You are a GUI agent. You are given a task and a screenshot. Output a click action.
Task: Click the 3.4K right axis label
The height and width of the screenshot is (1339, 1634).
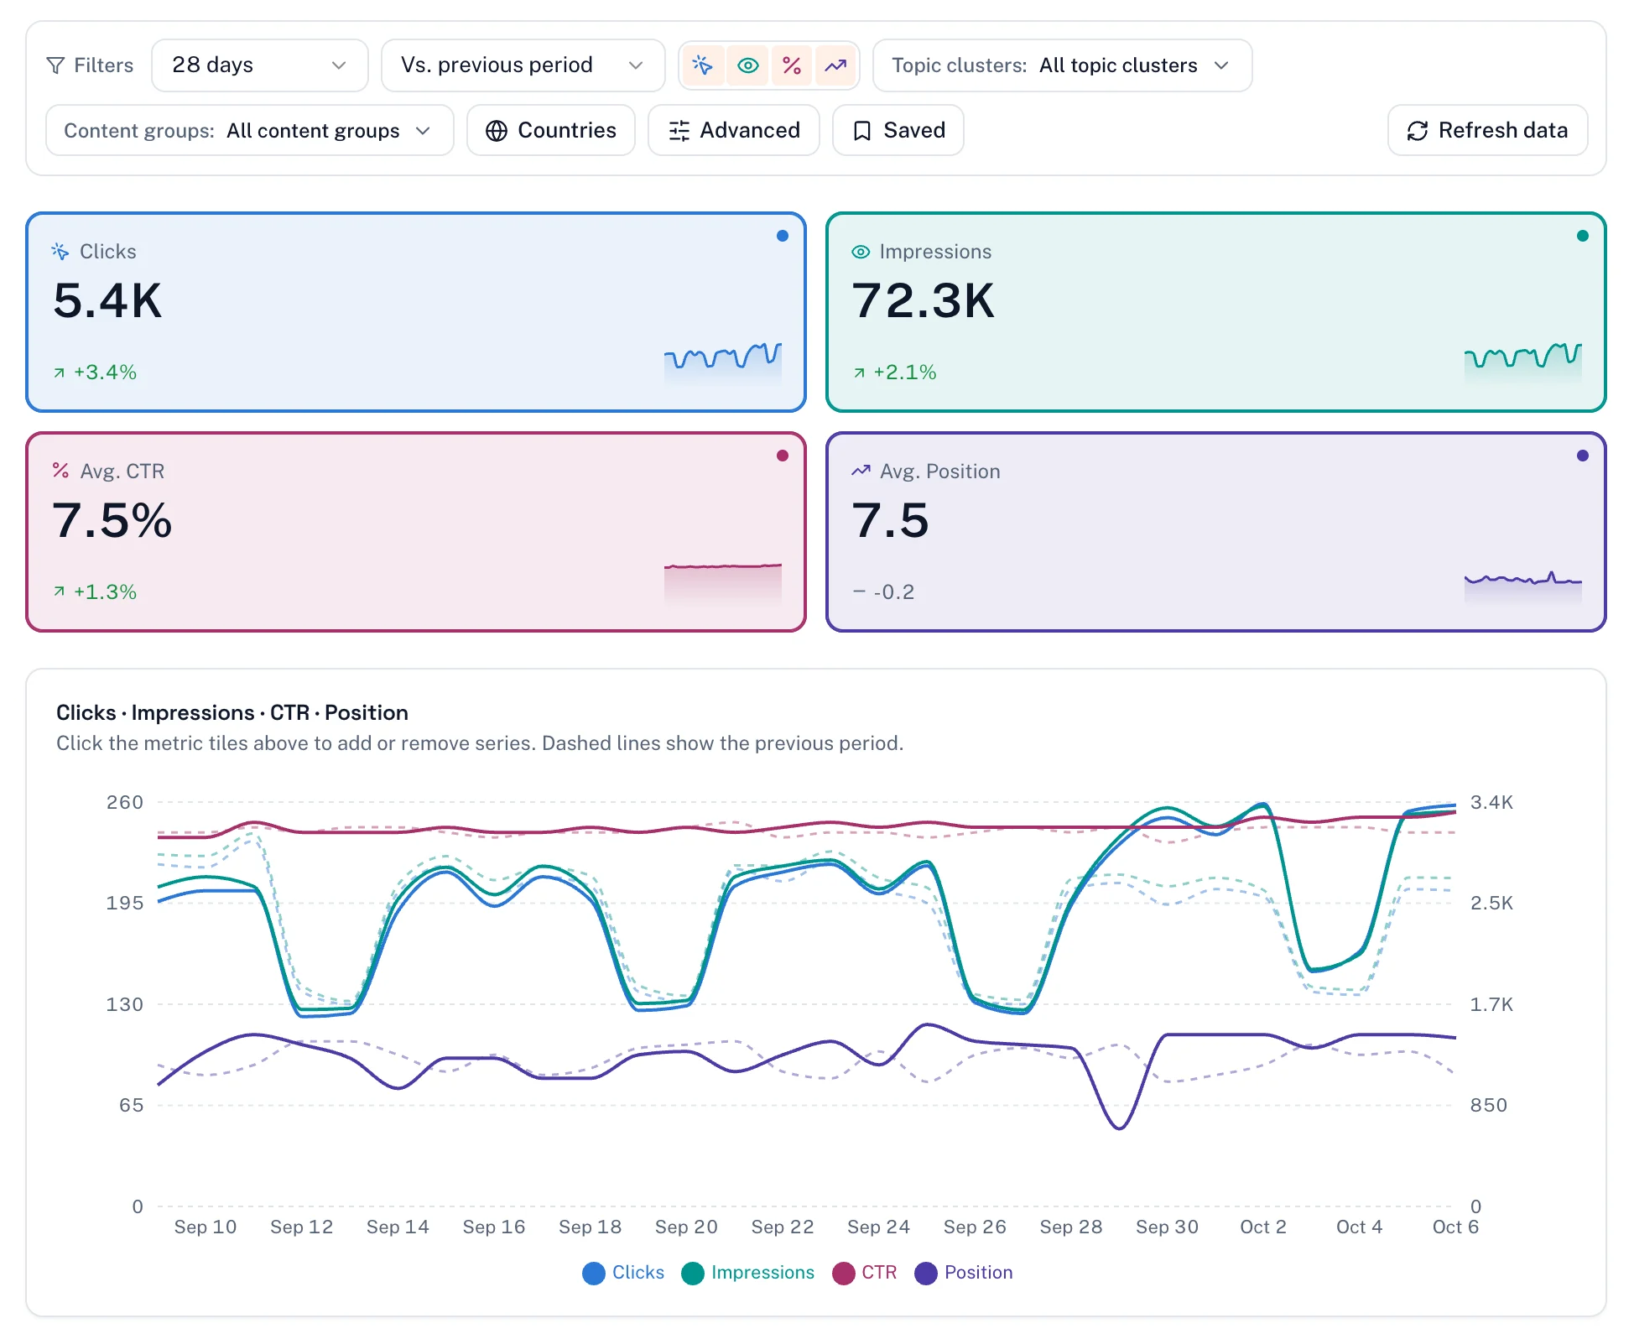pyautogui.click(x=1491, y=802)
